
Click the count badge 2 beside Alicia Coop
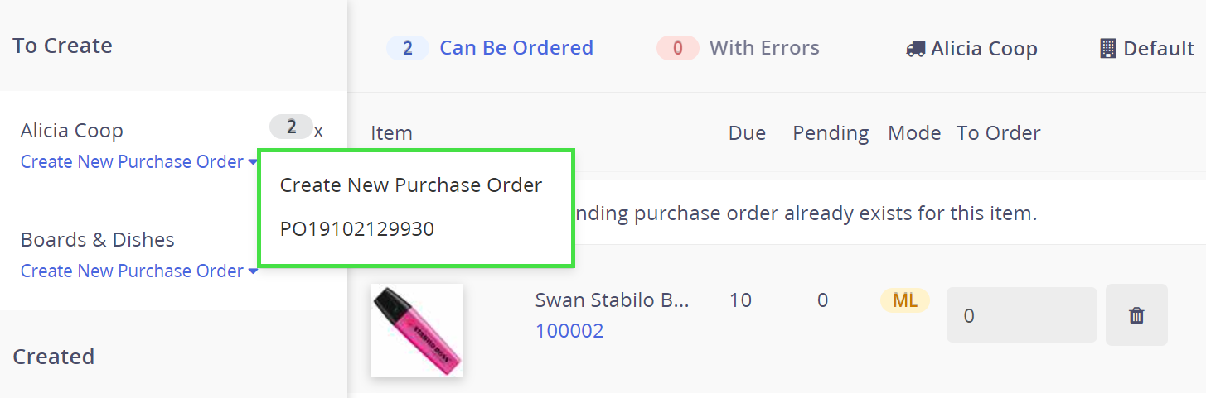291,127
